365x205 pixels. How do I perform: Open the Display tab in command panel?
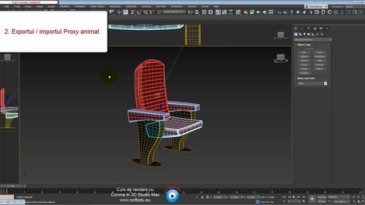pos(321,28)
